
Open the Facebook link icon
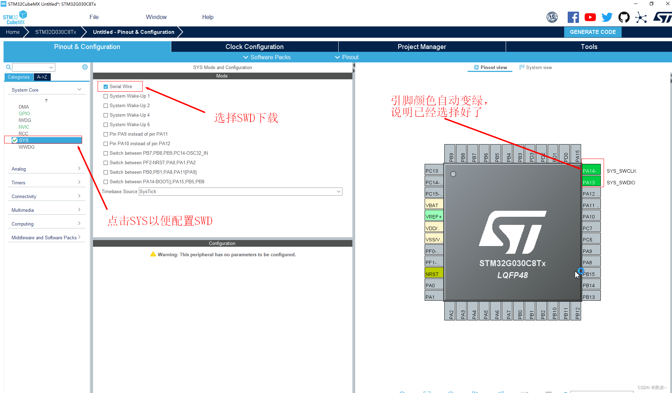tap(573, 17)
